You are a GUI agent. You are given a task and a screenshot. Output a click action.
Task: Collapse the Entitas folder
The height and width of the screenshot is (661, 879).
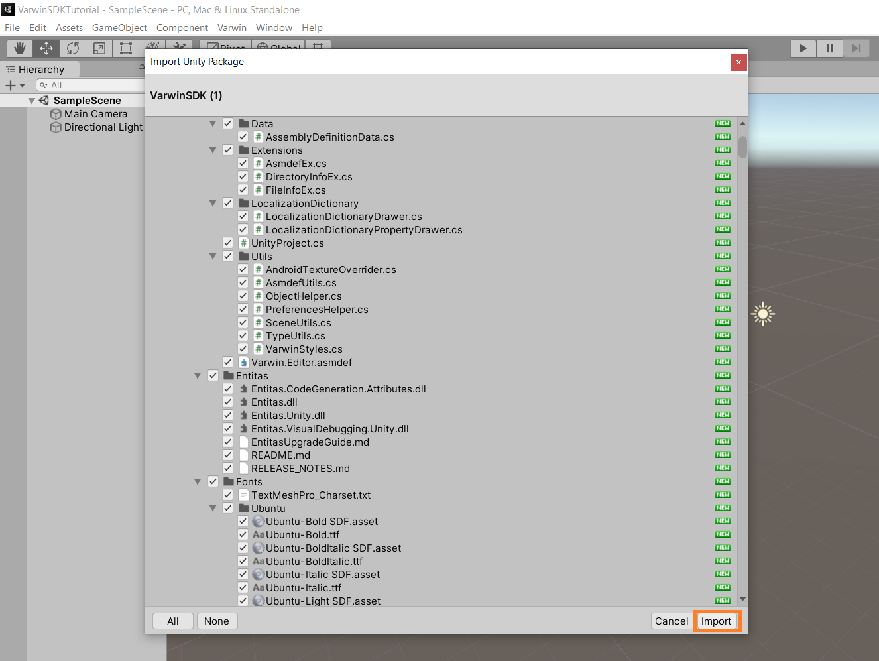[198, 375]
